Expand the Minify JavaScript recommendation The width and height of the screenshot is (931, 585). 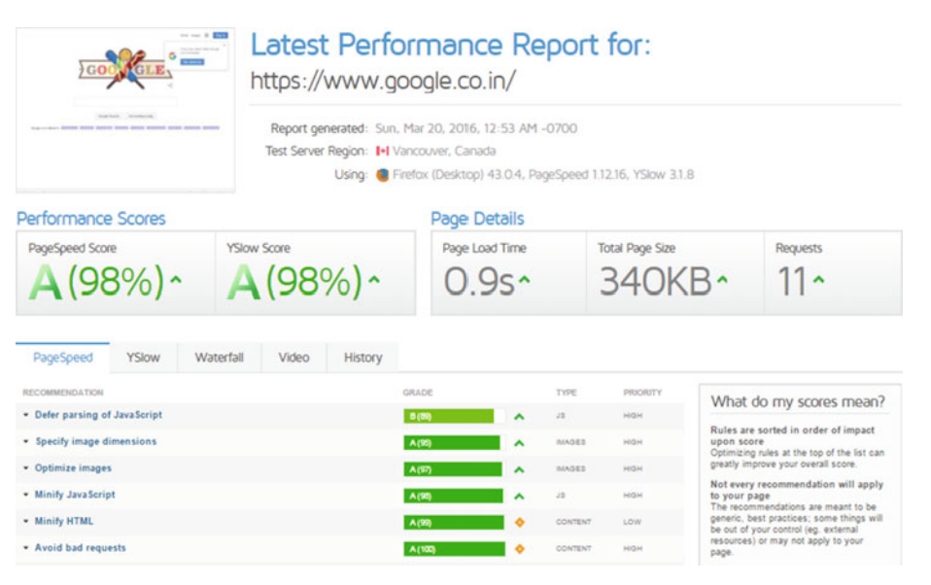(26, 494)
